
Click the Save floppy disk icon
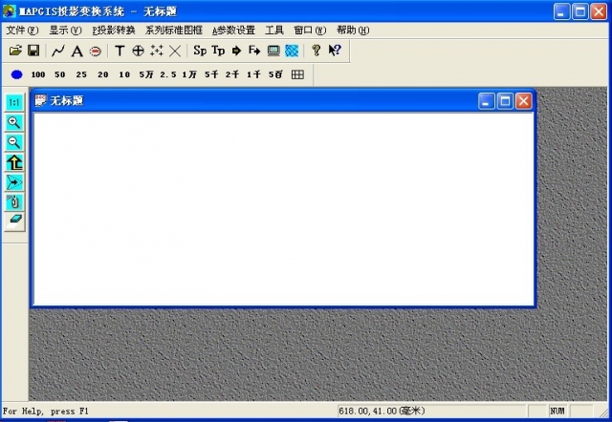pos(33,50)
